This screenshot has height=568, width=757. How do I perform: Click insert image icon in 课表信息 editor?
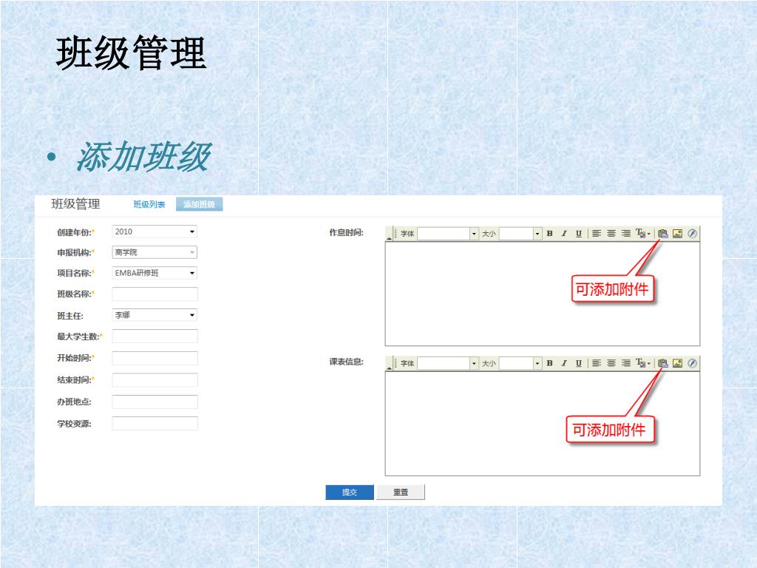click(x=677, y=363)
